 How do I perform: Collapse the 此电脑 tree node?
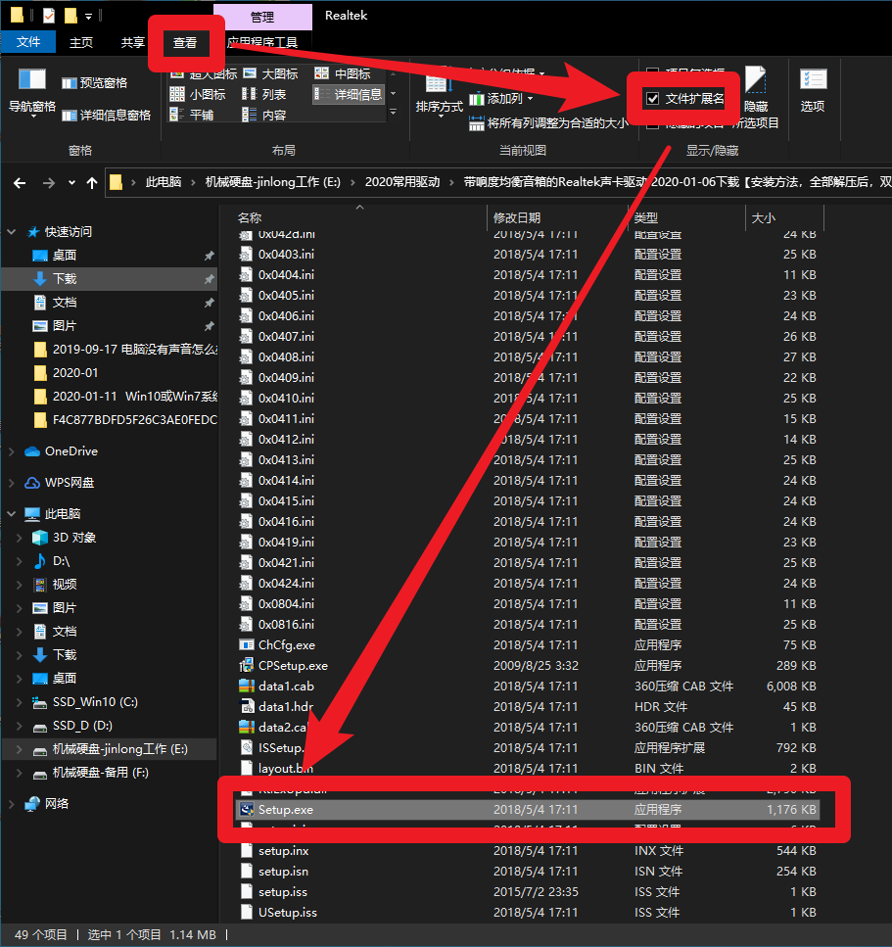12,514
